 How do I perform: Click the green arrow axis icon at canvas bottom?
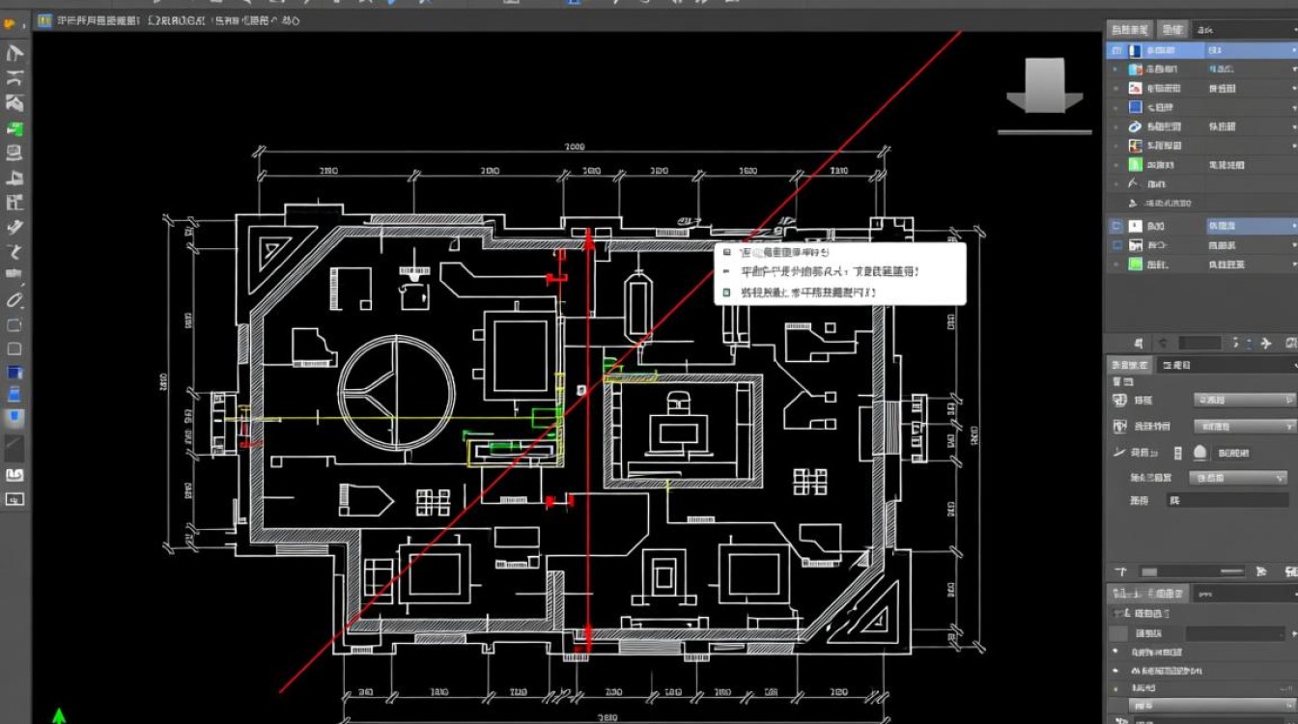59,715
